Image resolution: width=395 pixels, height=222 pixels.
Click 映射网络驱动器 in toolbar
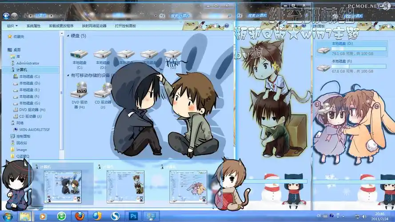[x=94, y=26]
